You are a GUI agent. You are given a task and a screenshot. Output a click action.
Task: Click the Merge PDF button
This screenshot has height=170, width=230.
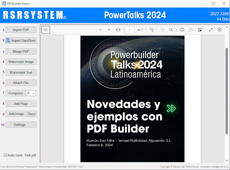click(21, 52)
